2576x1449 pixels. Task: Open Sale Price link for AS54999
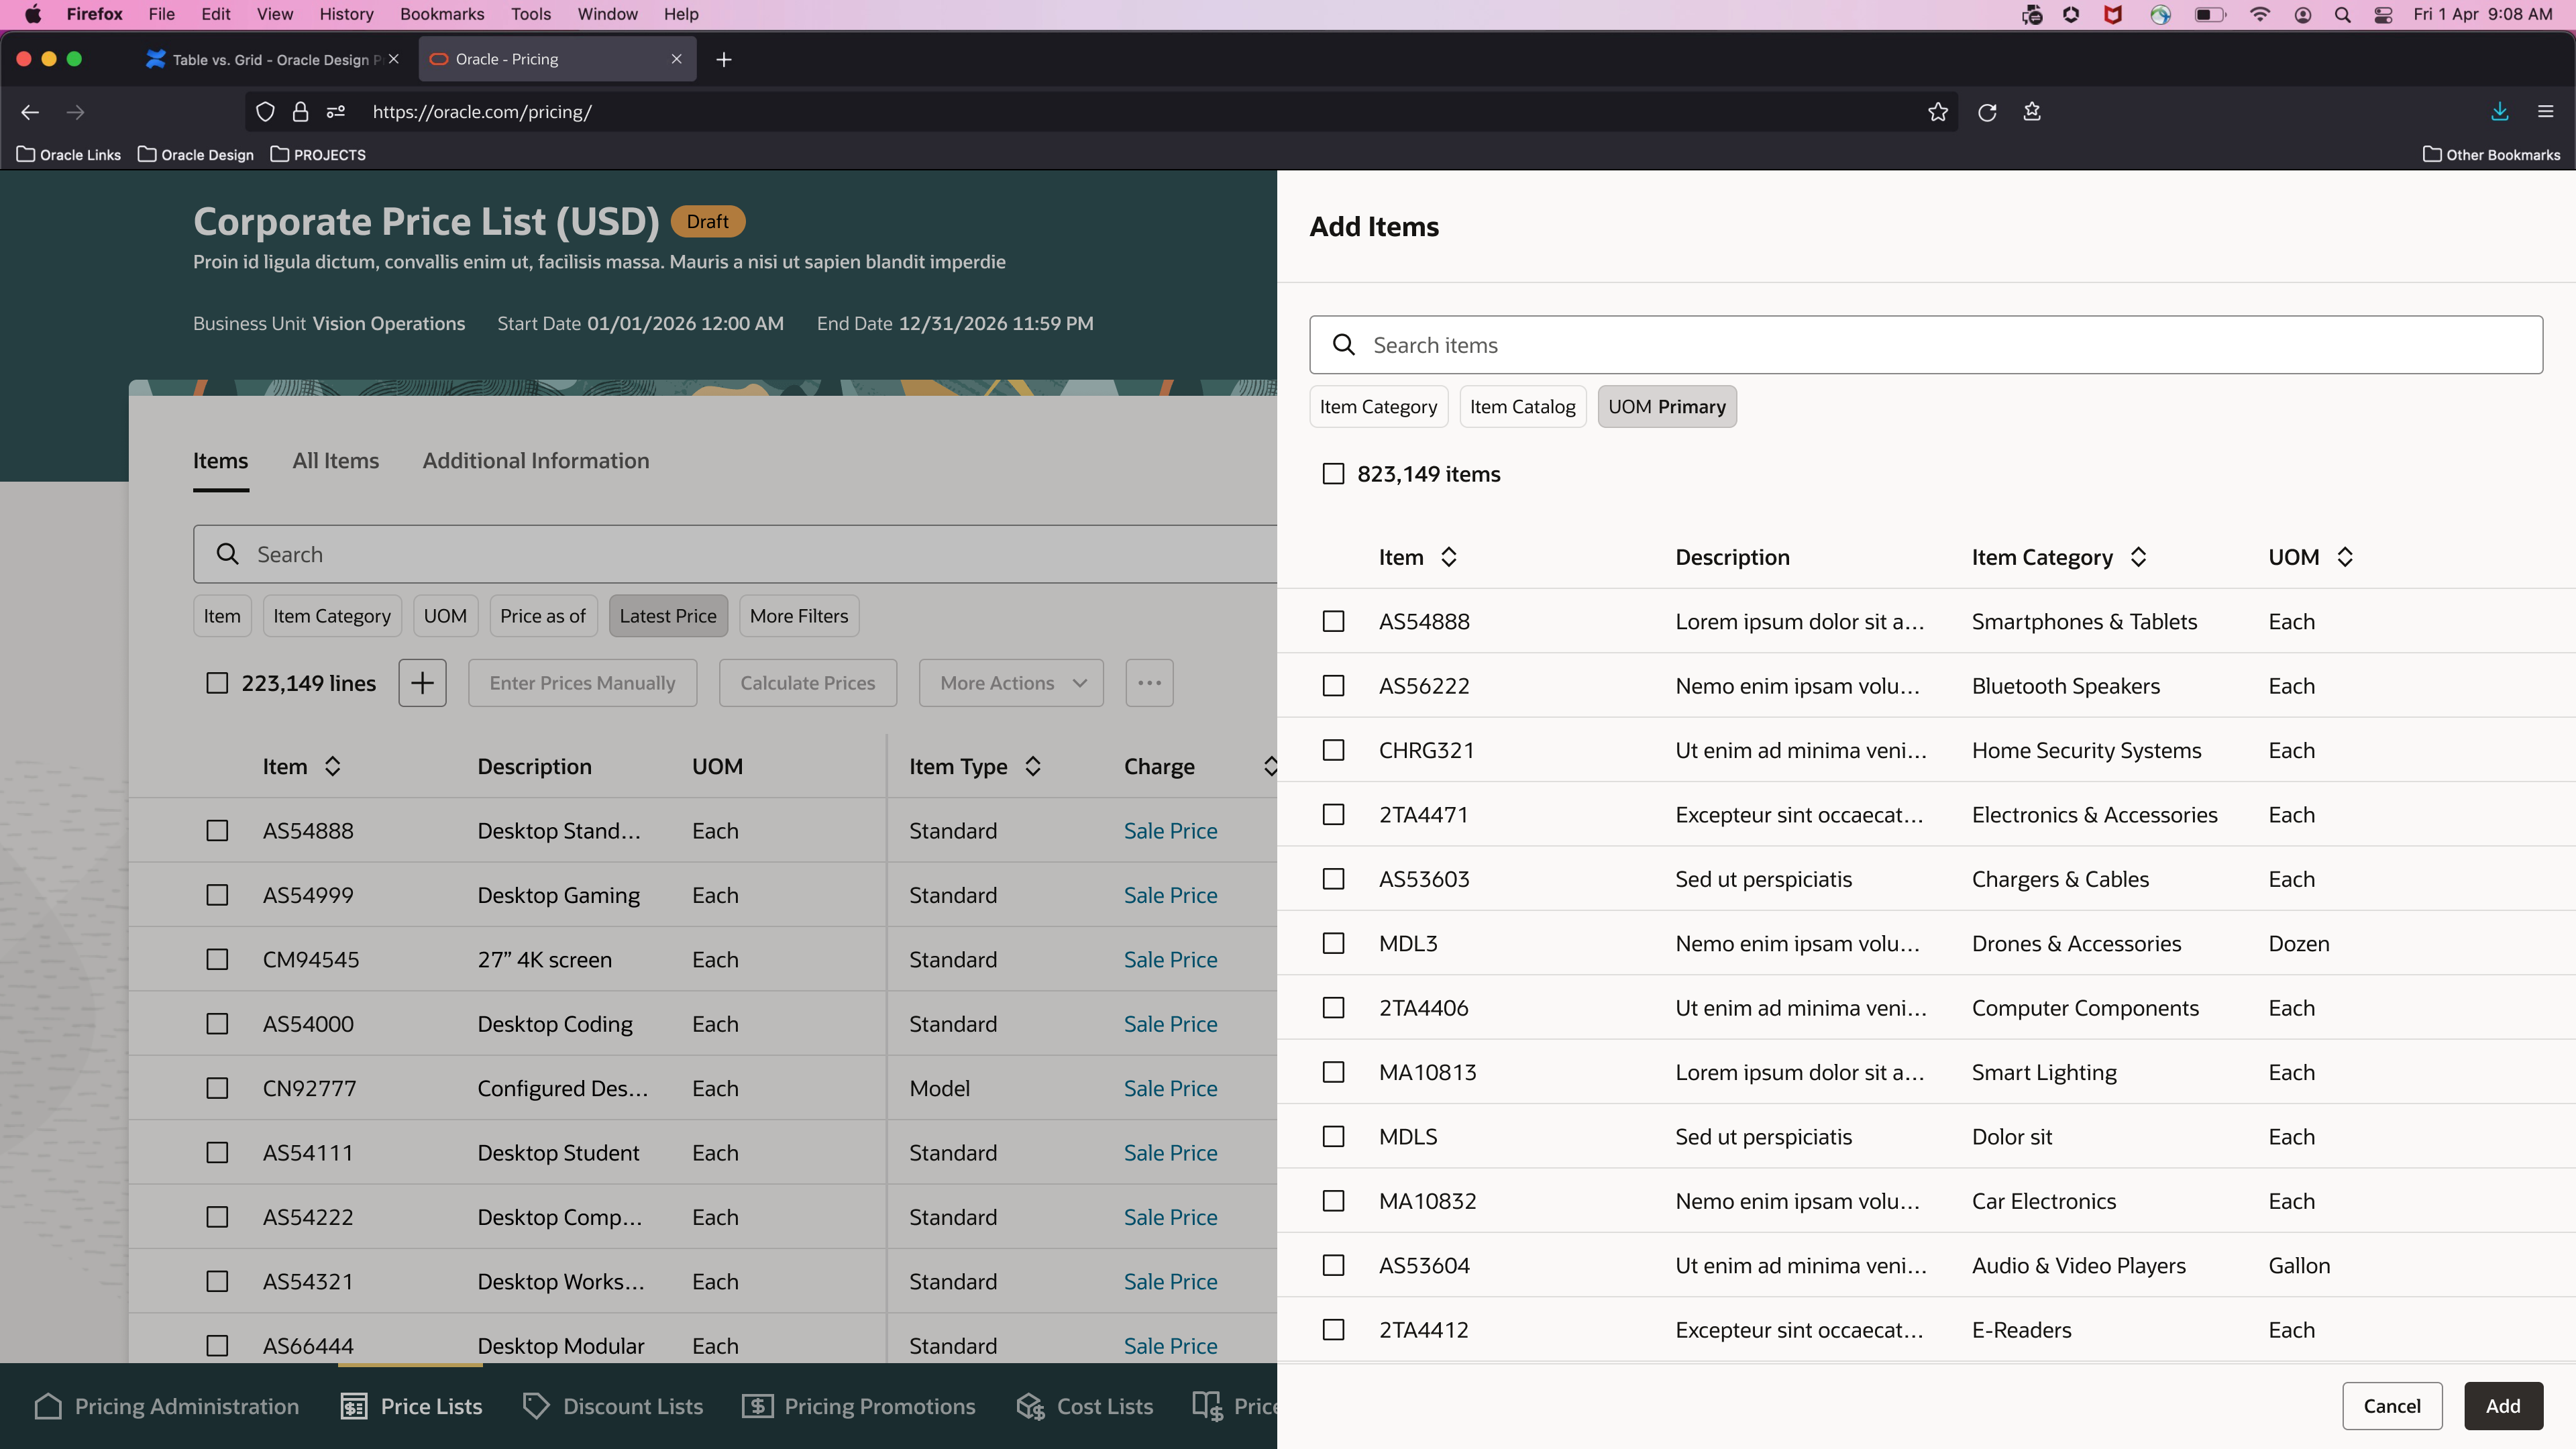tap(1170, 895)
